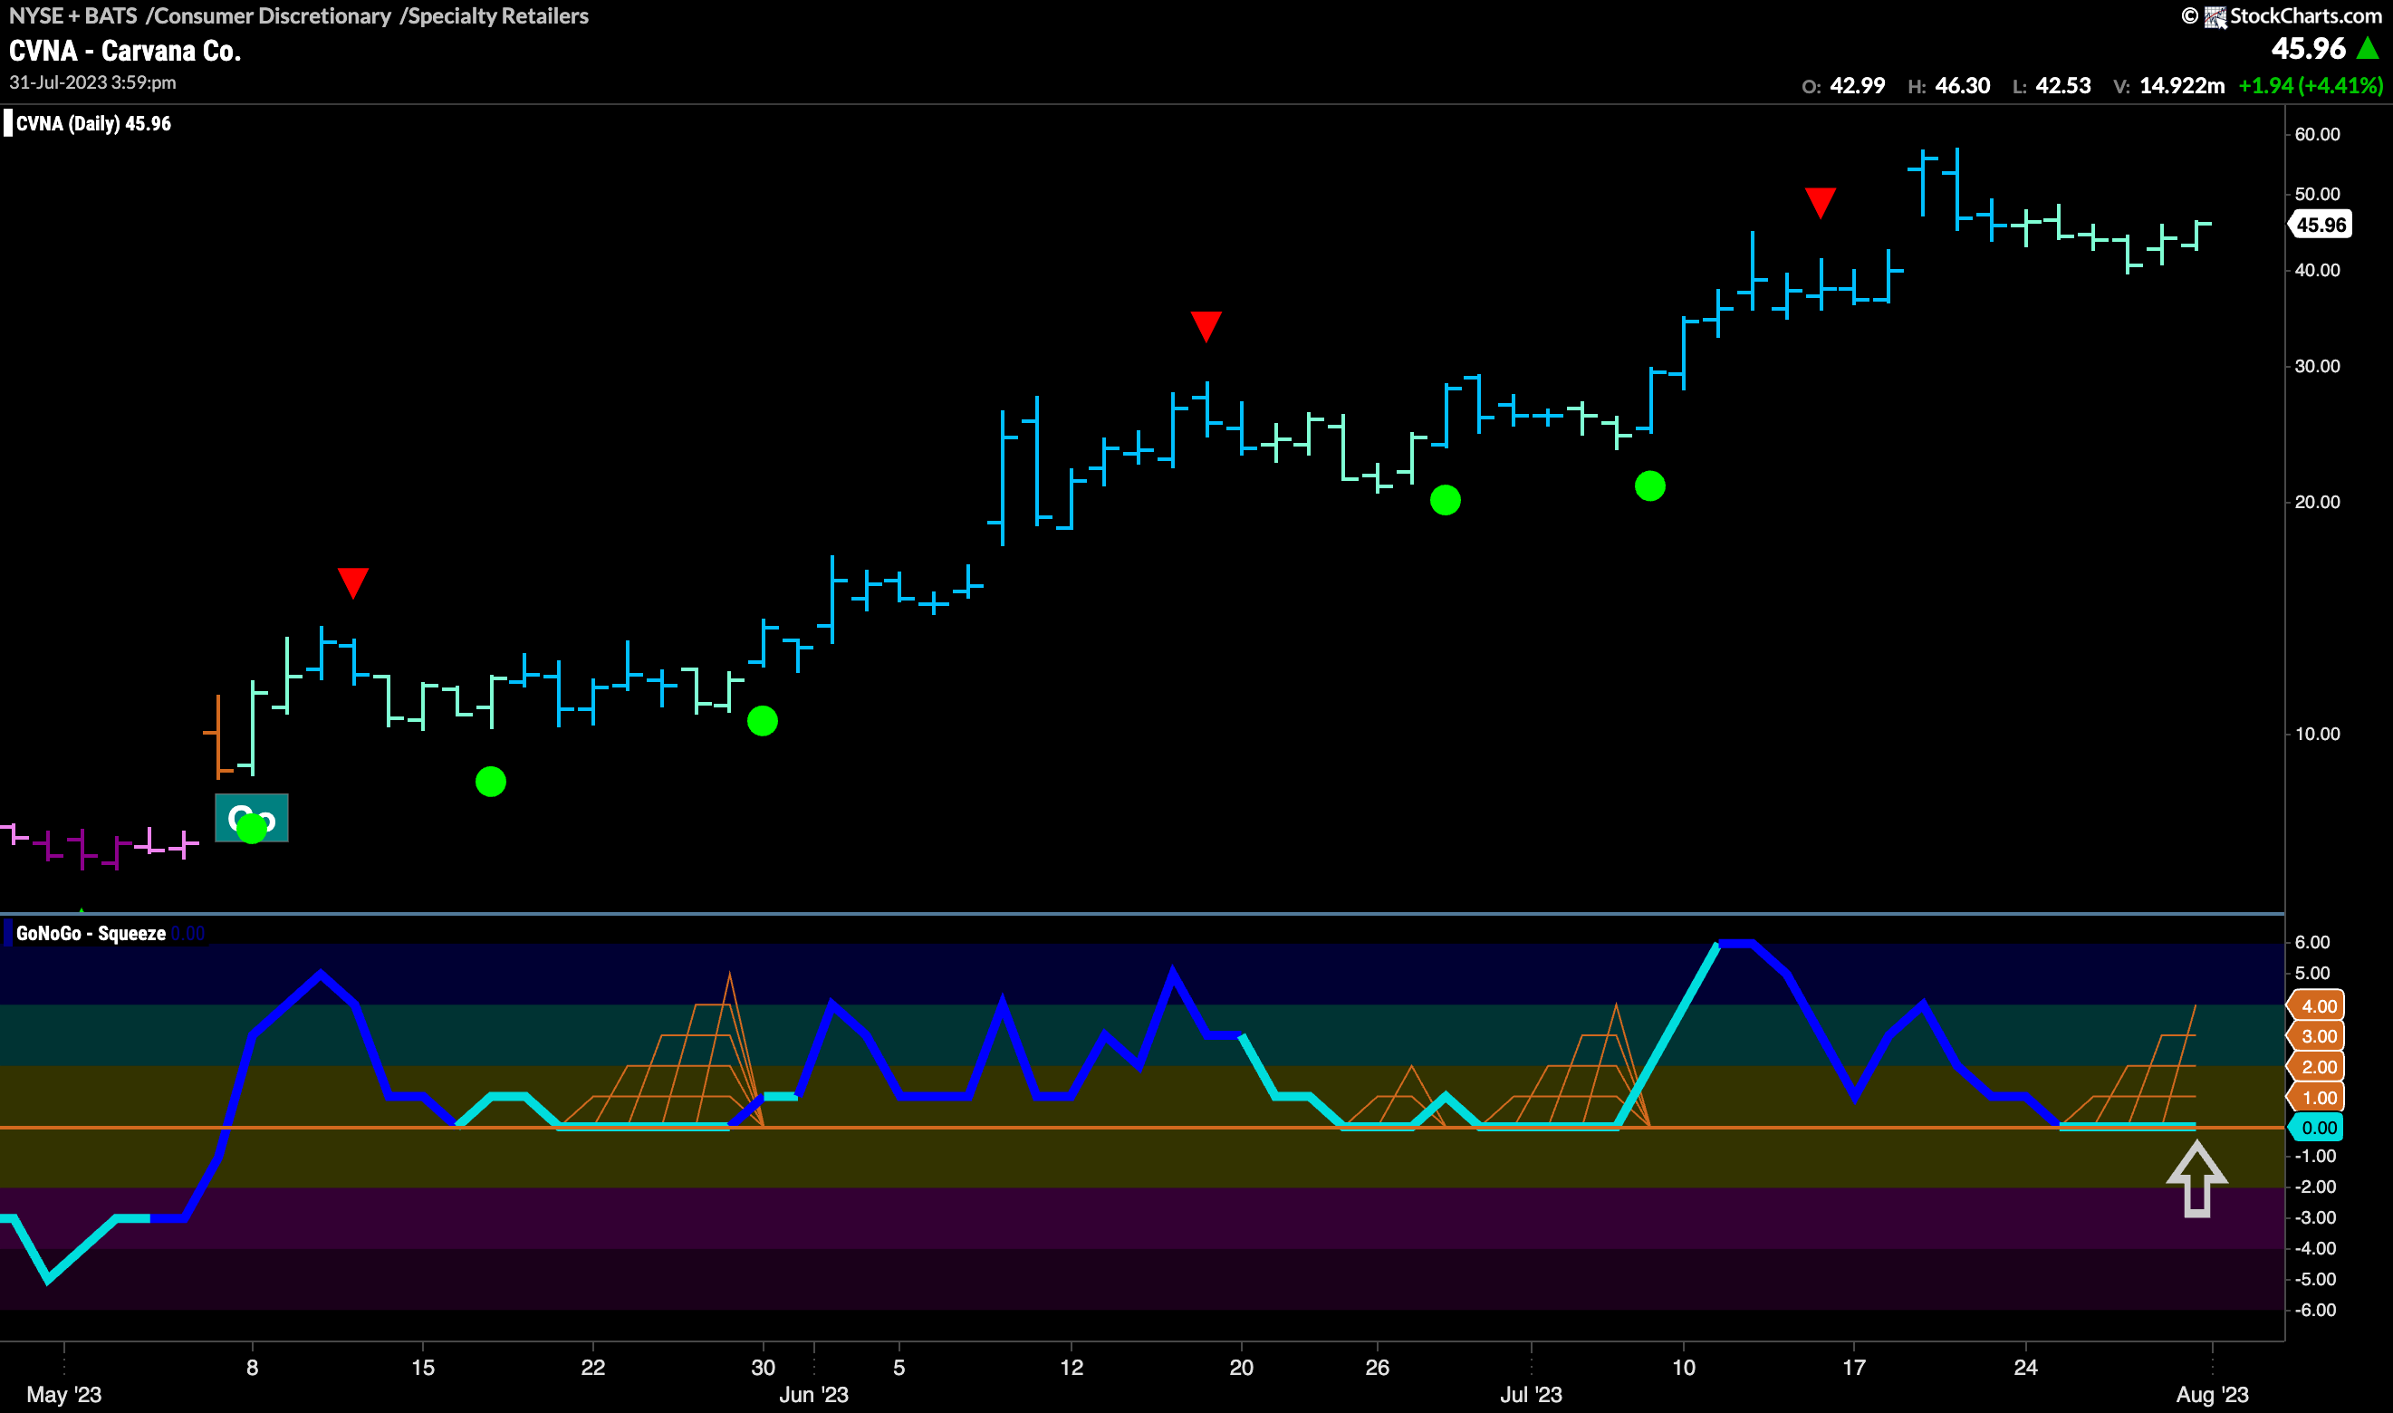The width and height of the screenshot is (2393, 1413).
Task: Click the red down-triangle marker near July 14
Action: [x=1820, y=203]
